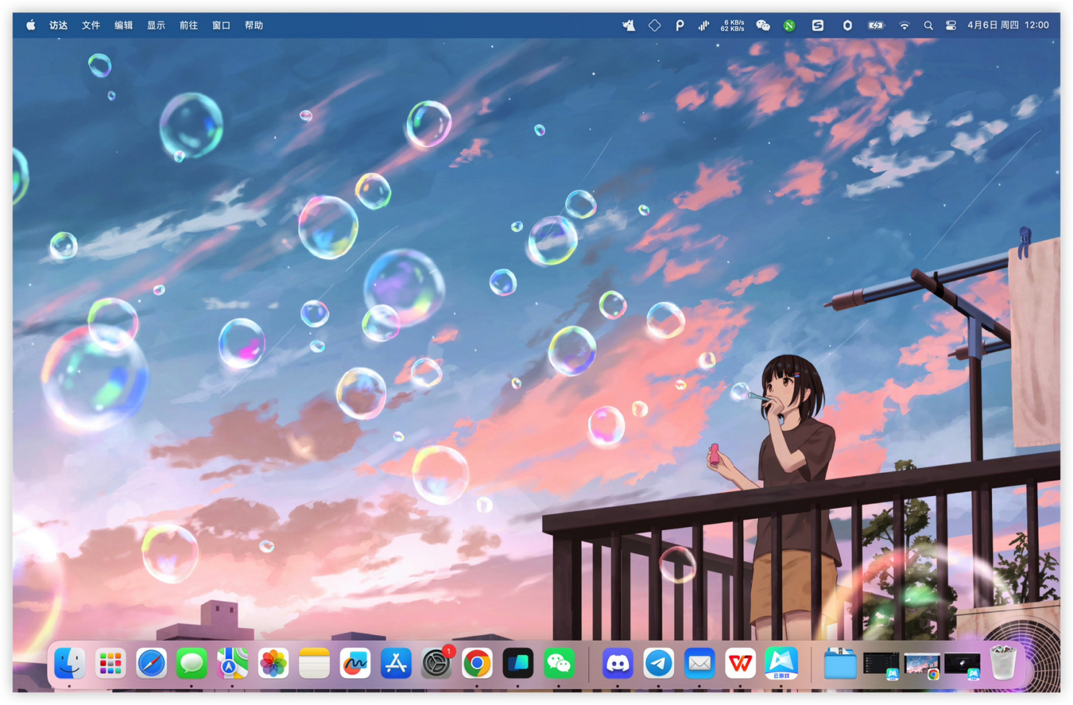
Task: Open the dark teal-card app next to Chrome
Action: (x=518, y=663)
